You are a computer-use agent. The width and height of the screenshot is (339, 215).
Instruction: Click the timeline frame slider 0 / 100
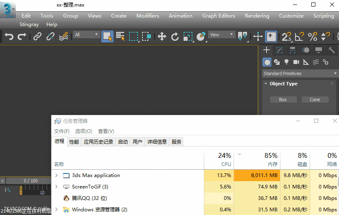click(x=31, y=181)
